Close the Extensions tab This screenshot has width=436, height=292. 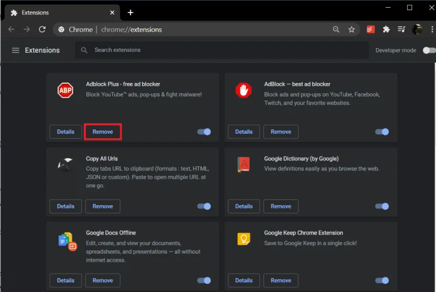pyautogui.click(x=112, y=13)
